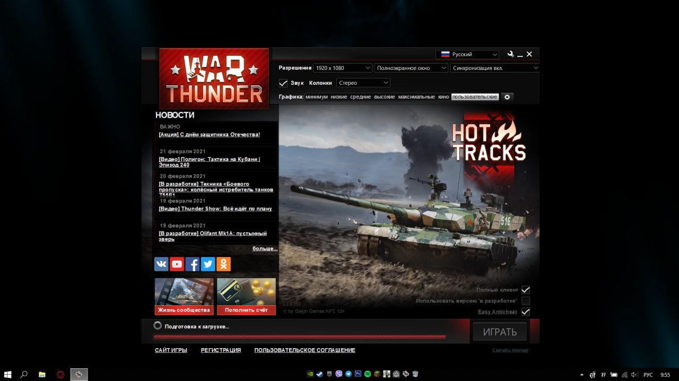Select пользовательские graphics preset

pos(475,97)
